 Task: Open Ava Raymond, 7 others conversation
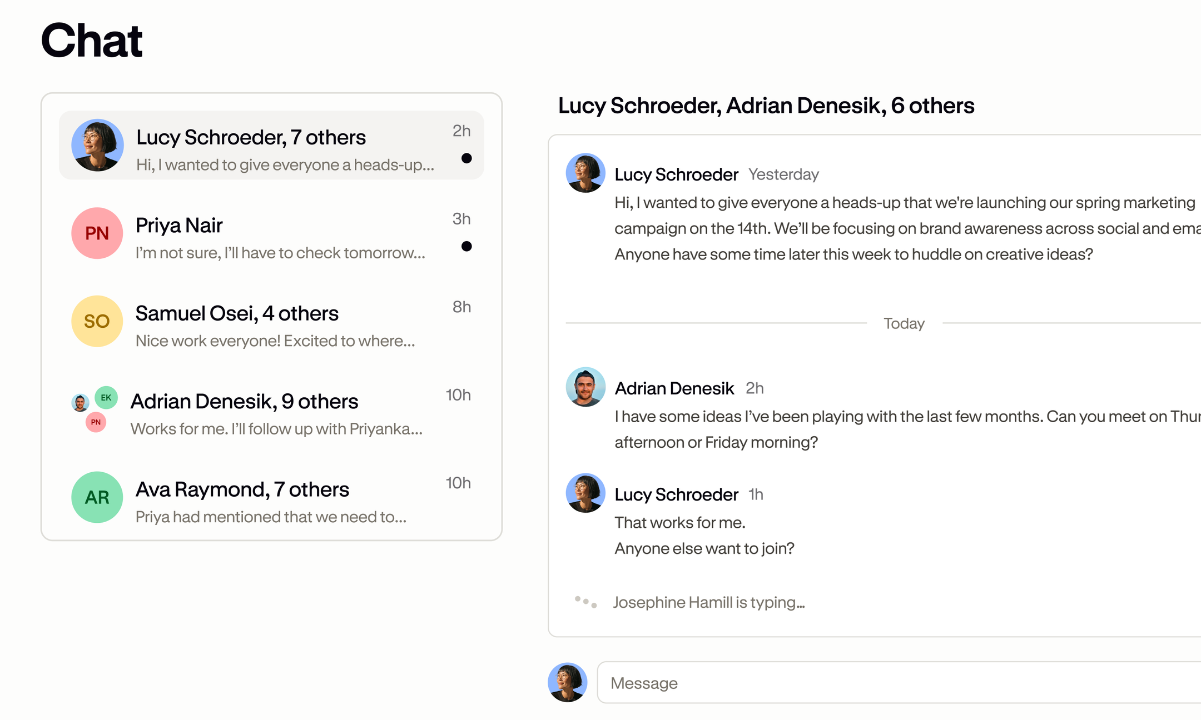pyautogui.click(x=271, y=497)
